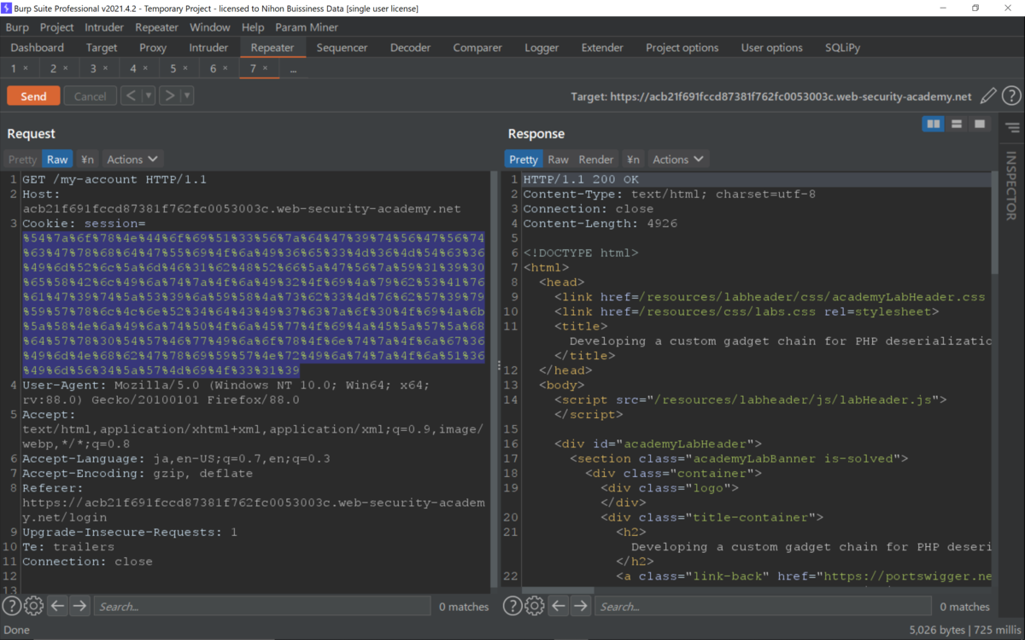Close Repeater tab 1
1025x640 pixels.
[25, 68]
